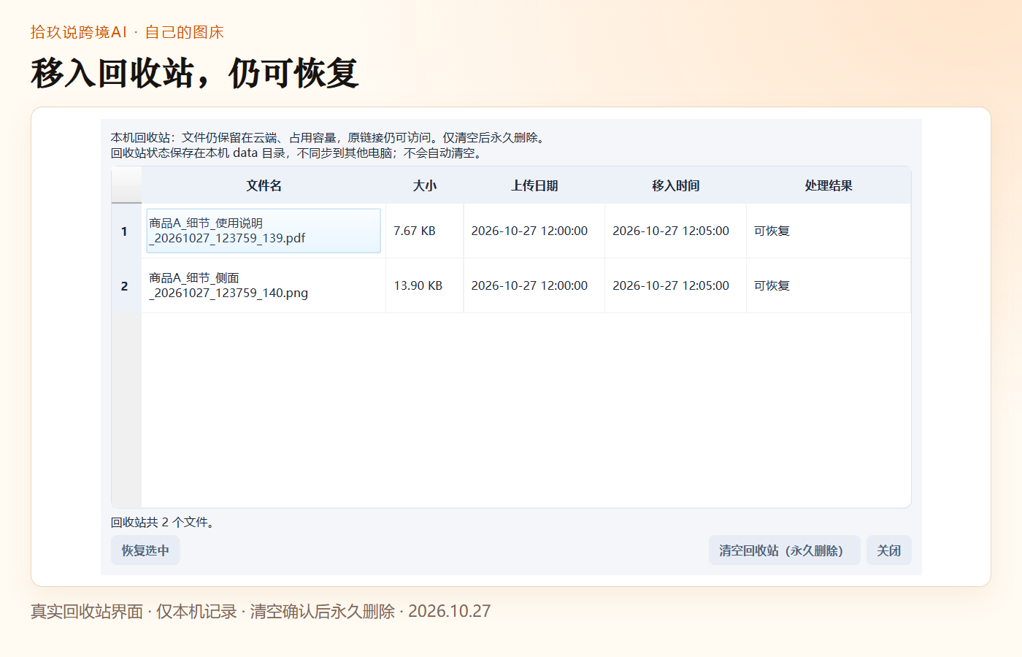This screenshot has width=1022, height=657.
Task: Select row number 2 header
Action: [x=126, y=285]
